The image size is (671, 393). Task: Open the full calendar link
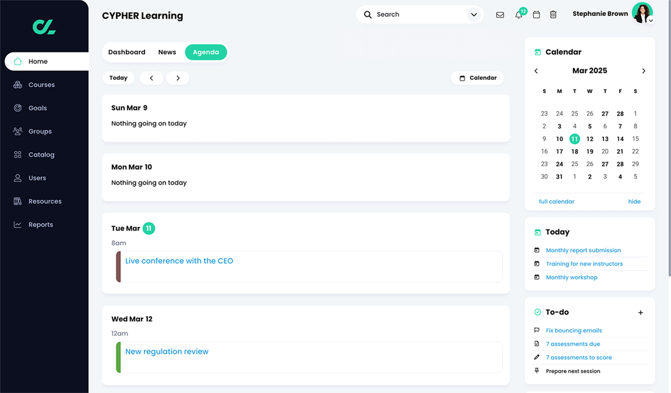tap(556, 201)
